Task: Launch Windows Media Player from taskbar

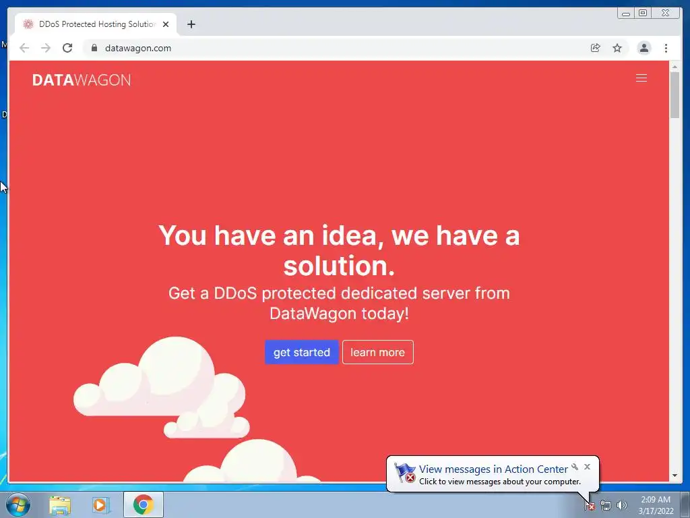Action: coord(100,505)
